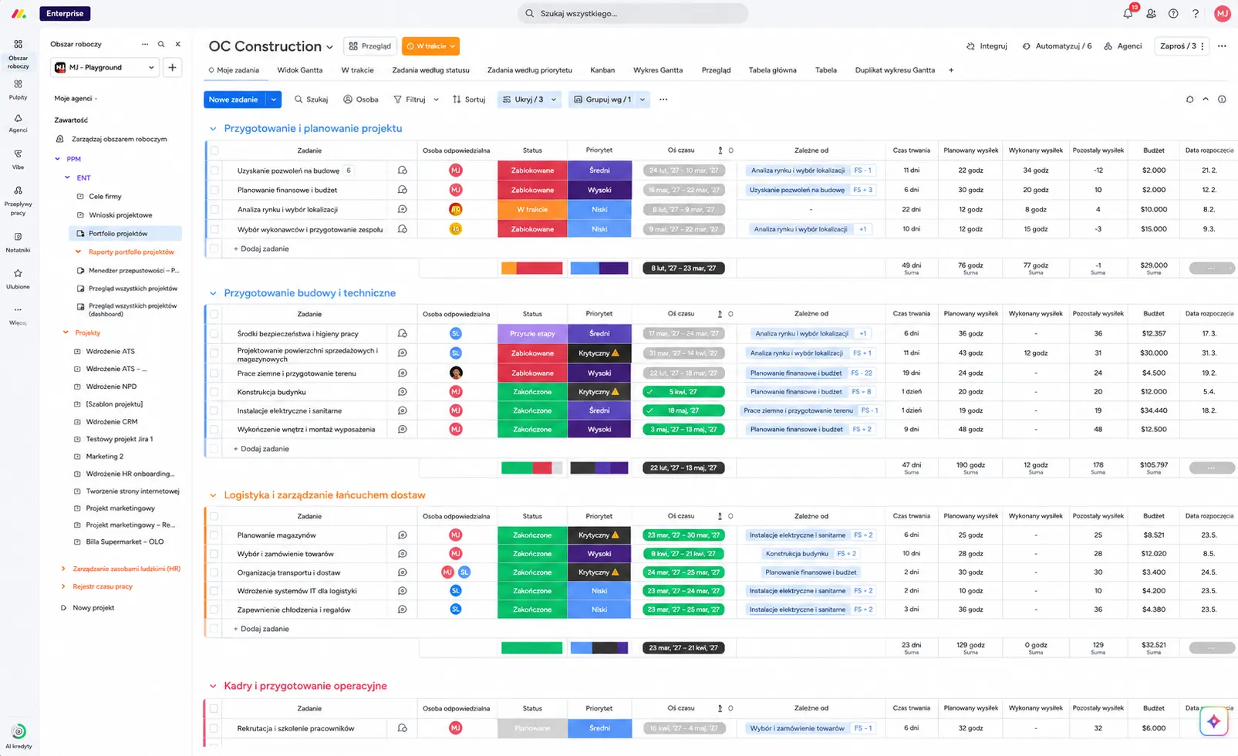Click the Nowe zadanie button
The image size is (1238, 756).
234,100
